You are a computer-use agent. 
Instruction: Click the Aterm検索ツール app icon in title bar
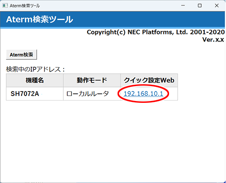tap(5, 6)
